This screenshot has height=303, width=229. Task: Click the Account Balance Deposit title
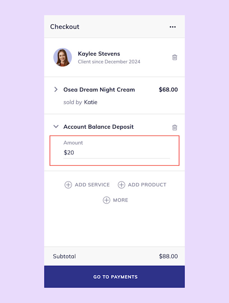[x=98, y=127]
